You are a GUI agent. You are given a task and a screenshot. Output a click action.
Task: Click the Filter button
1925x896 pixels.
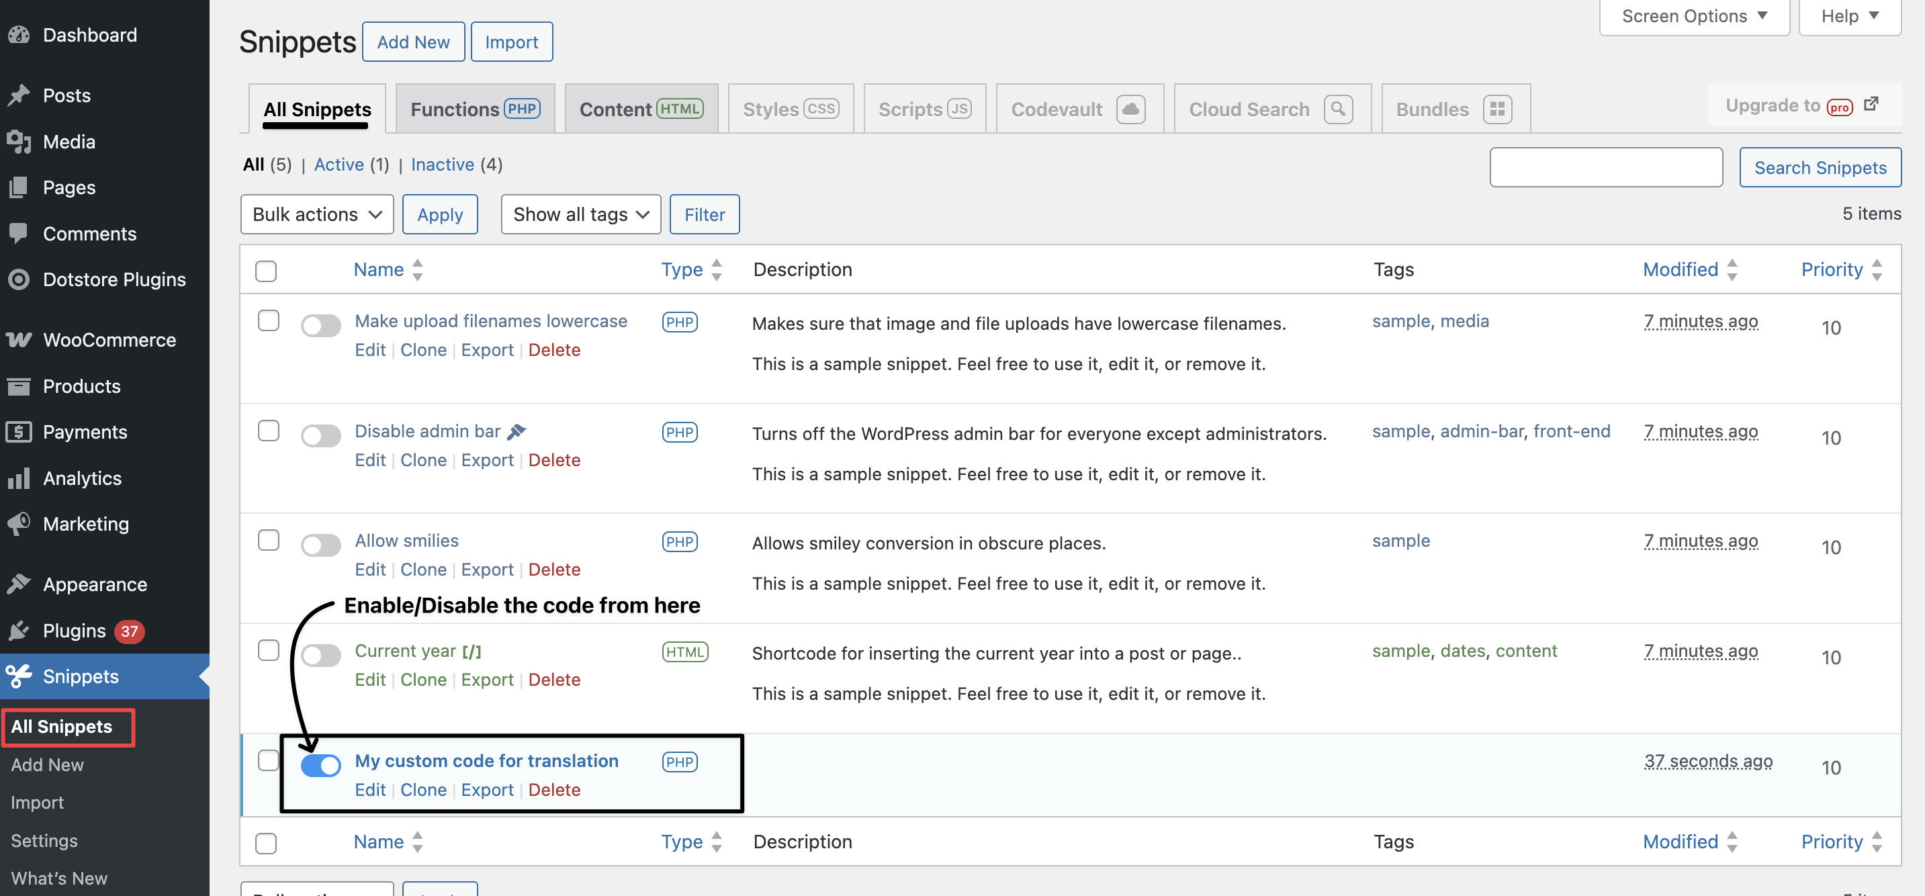click(x=705, y=214)
